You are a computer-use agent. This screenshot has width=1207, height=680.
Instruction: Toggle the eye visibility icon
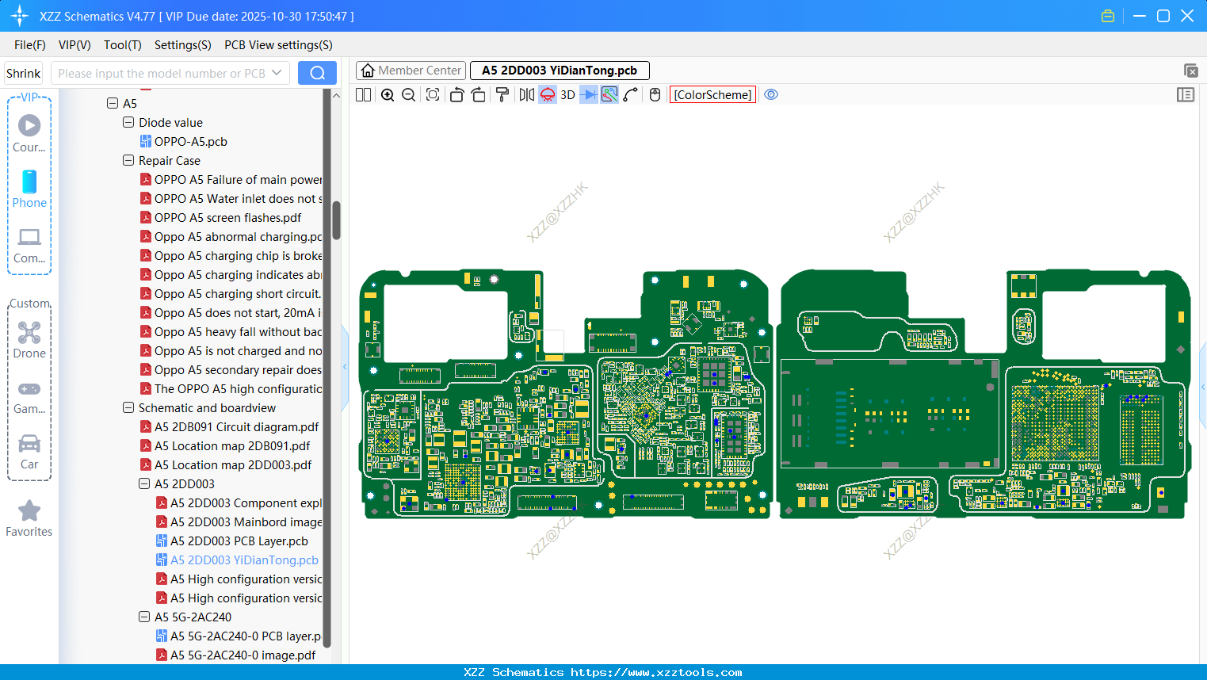(771, 95)
